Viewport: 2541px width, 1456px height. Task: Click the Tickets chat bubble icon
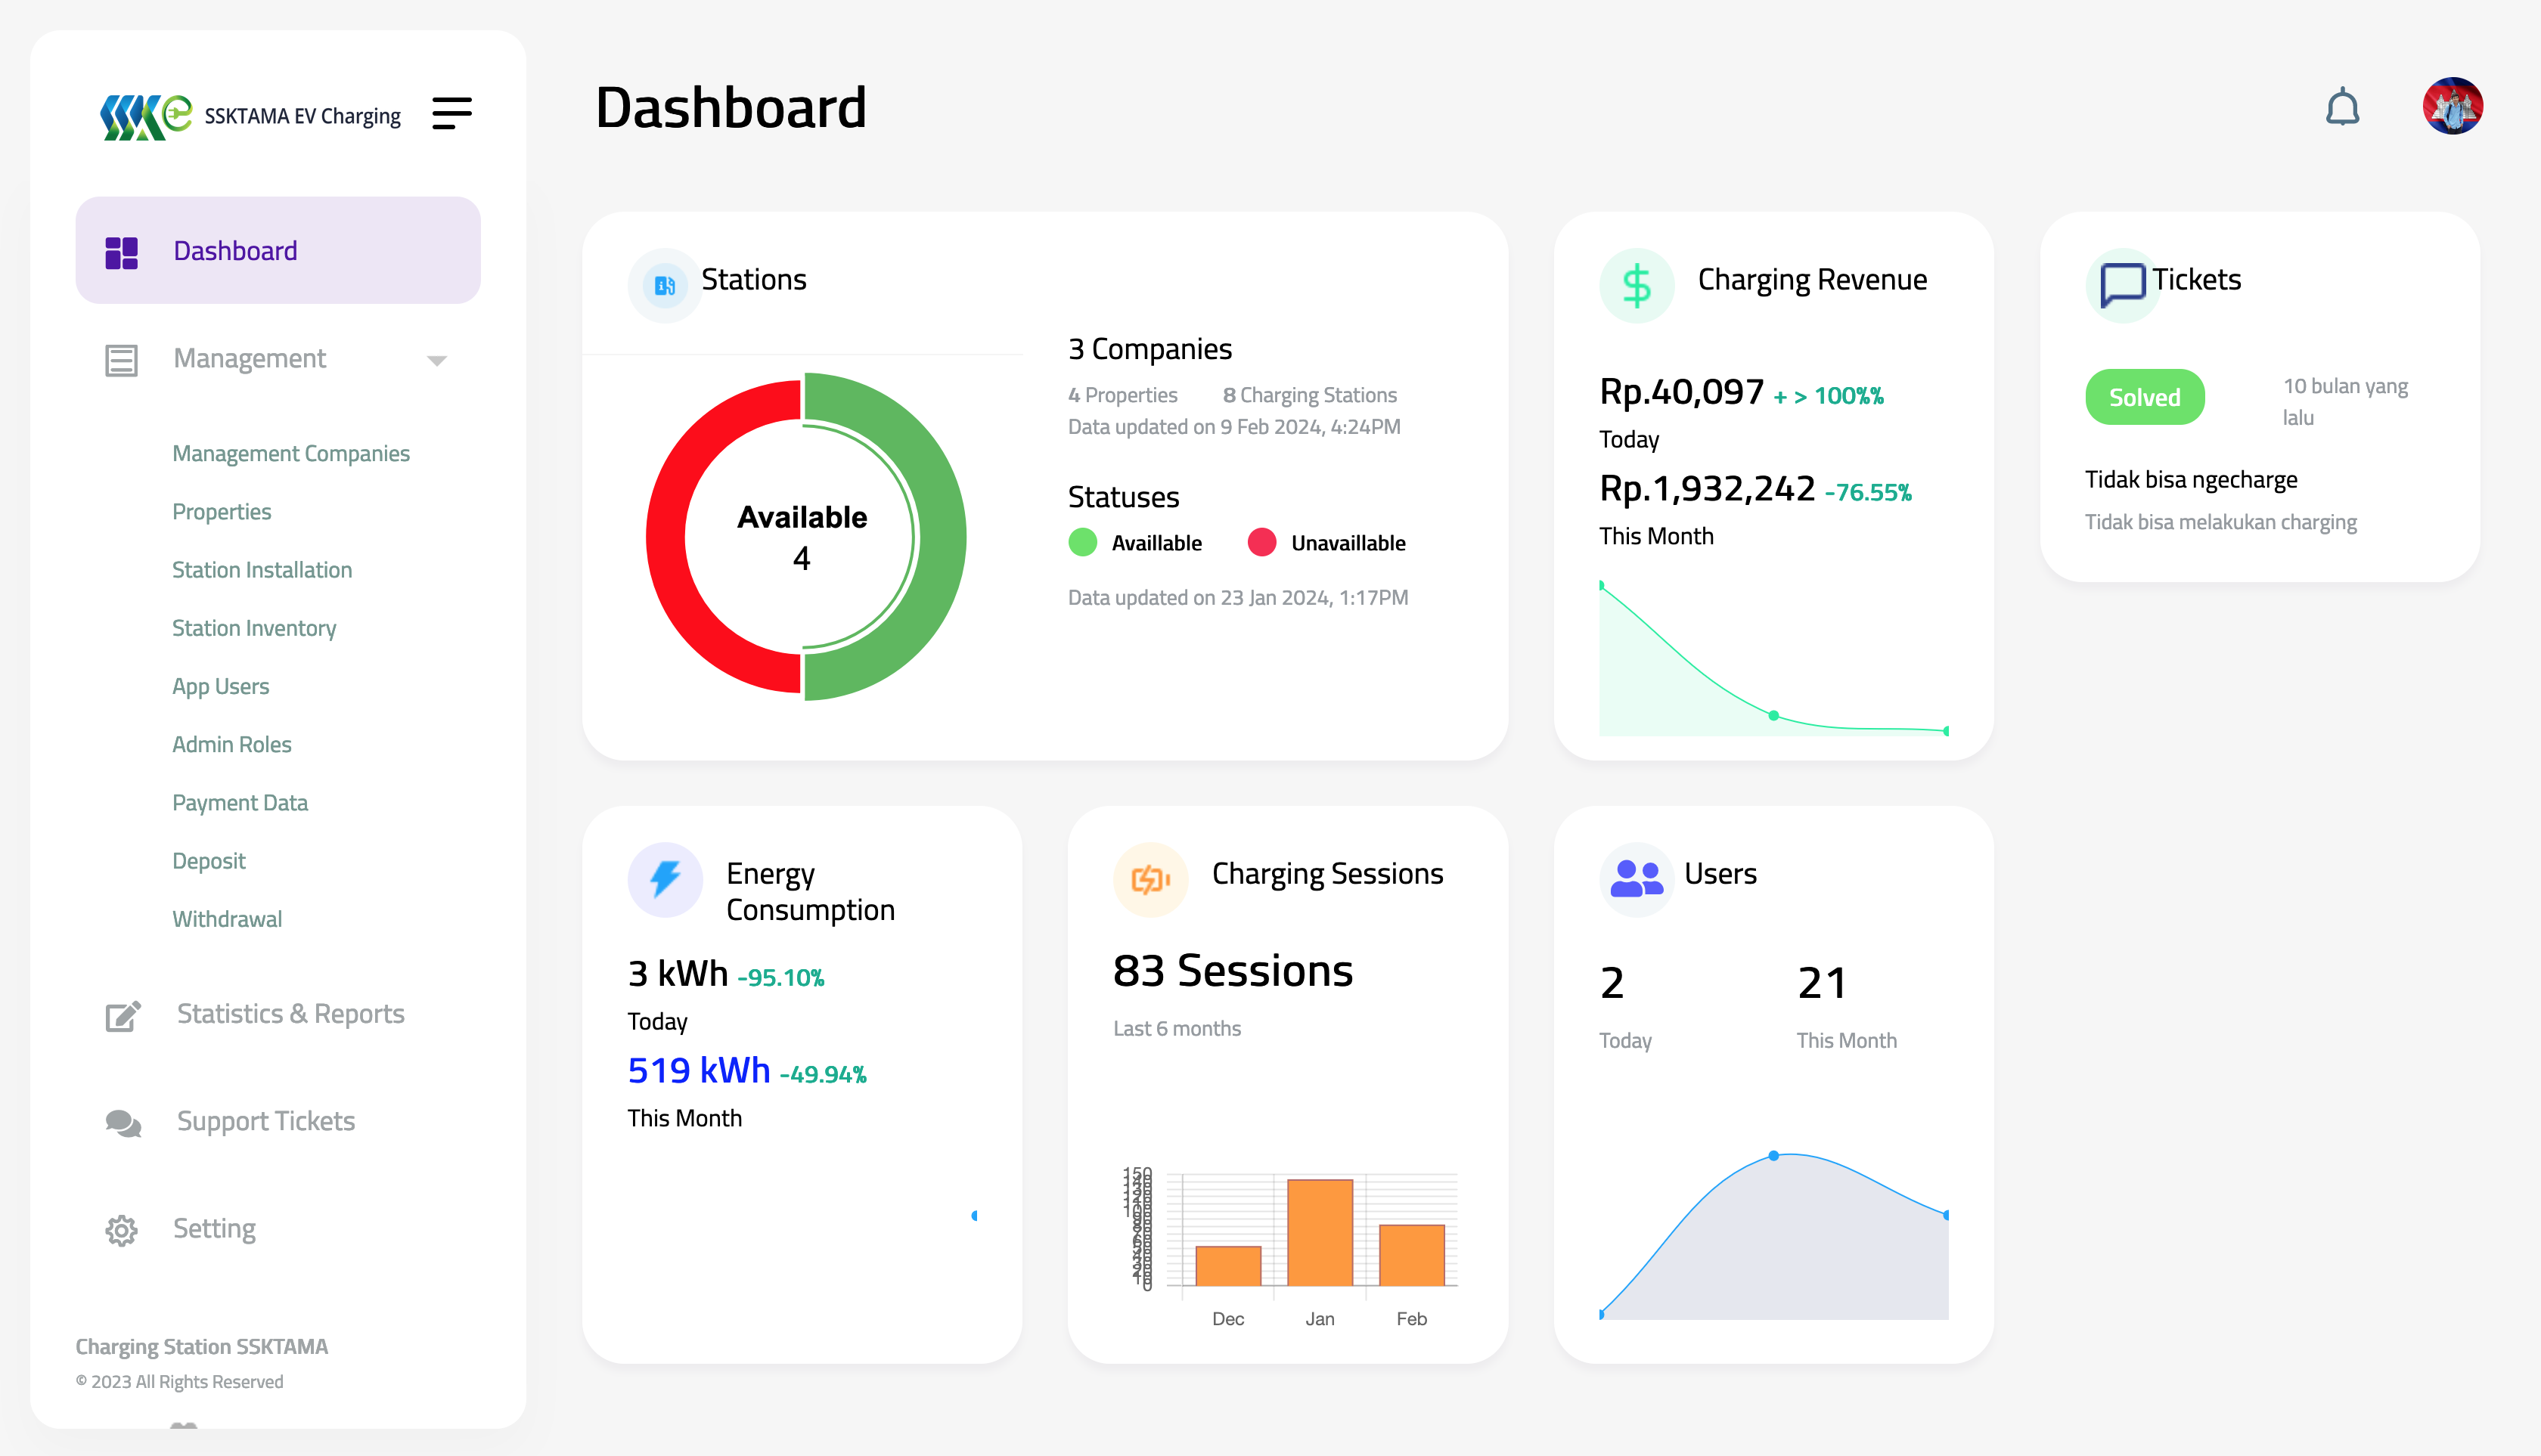pos(2123,285)
